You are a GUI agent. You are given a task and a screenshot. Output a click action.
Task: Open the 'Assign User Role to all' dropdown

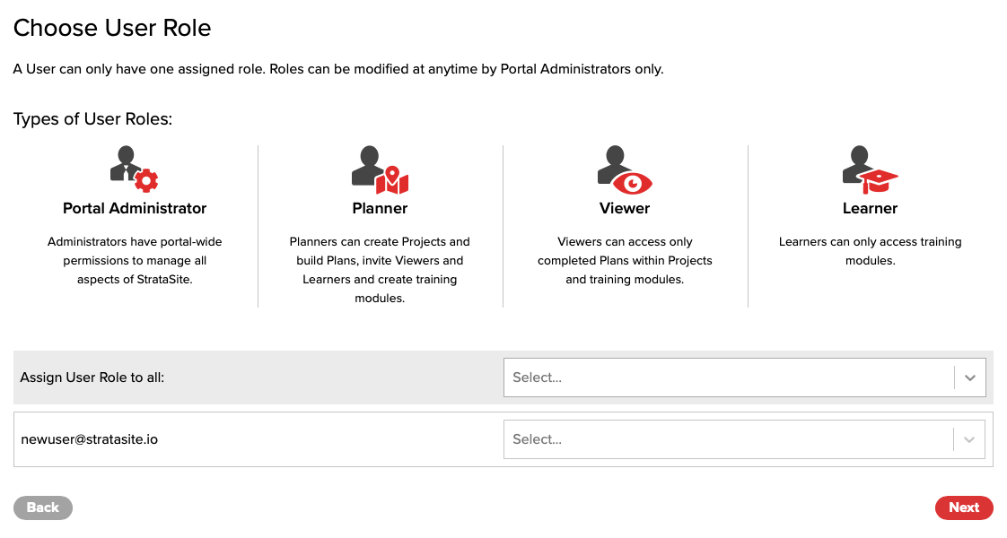point(744,377)
